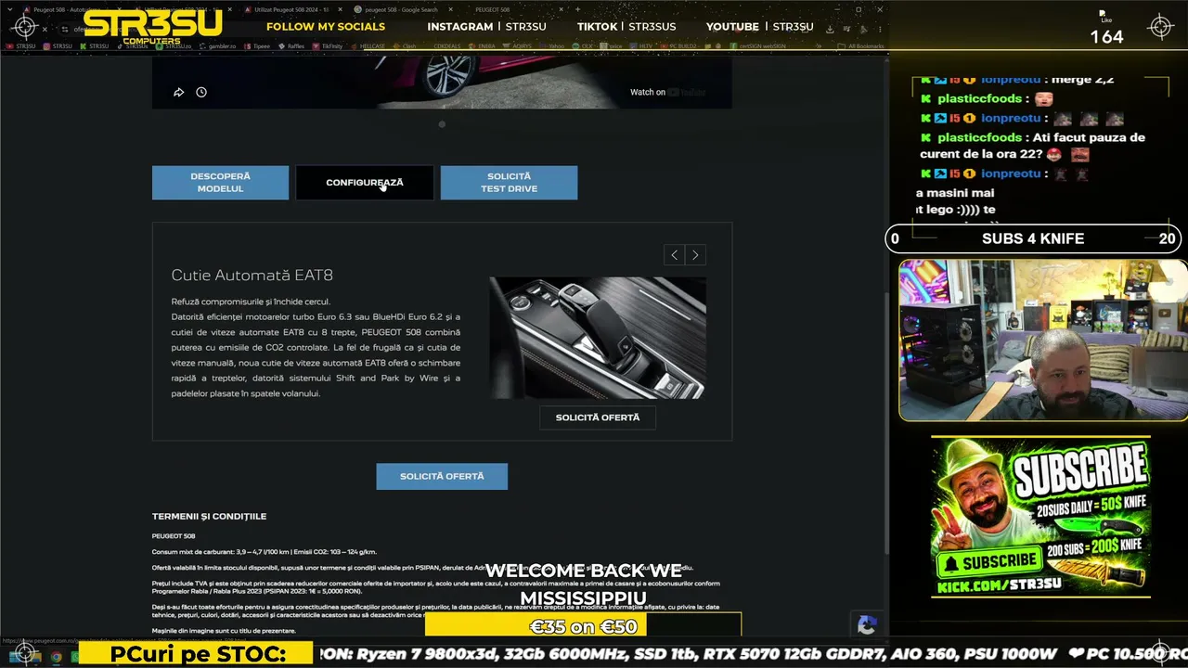Viewport: 1188px width, 668px height.
Task: Click the Chrome icon in the taskbar
Action: 56,657
